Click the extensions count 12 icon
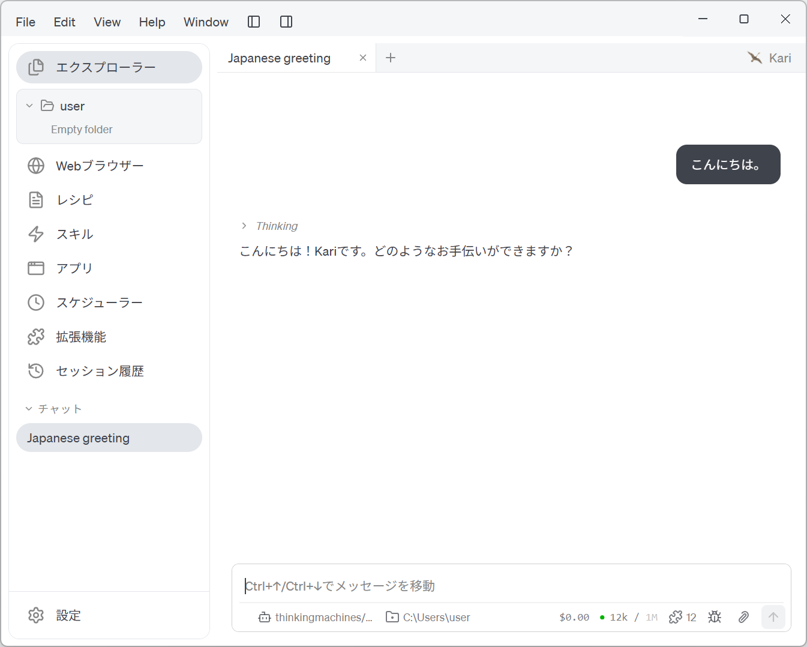This screenshot has height=647, width=807. click(x=683, y=617)
